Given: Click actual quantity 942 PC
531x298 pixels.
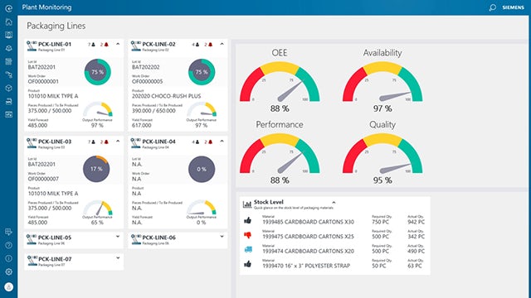Looking at the screenshot, I should point(416,222).
